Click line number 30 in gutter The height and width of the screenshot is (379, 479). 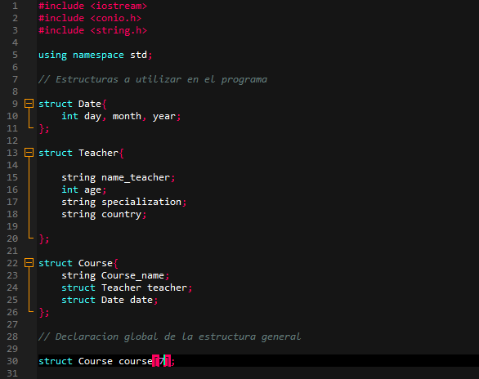[x=12, y=361]
